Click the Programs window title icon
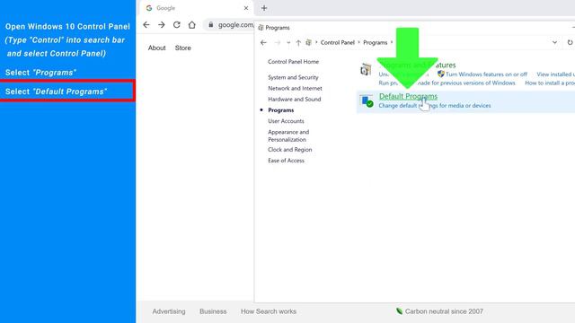The height and width of the screenshot is (323, 575). tap(261, 28)
